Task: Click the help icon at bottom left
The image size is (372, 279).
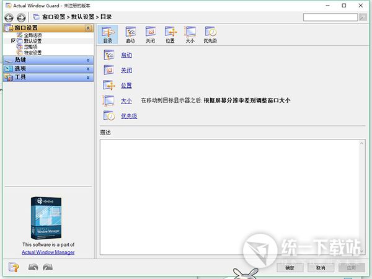Action: [x=13, y=267]
